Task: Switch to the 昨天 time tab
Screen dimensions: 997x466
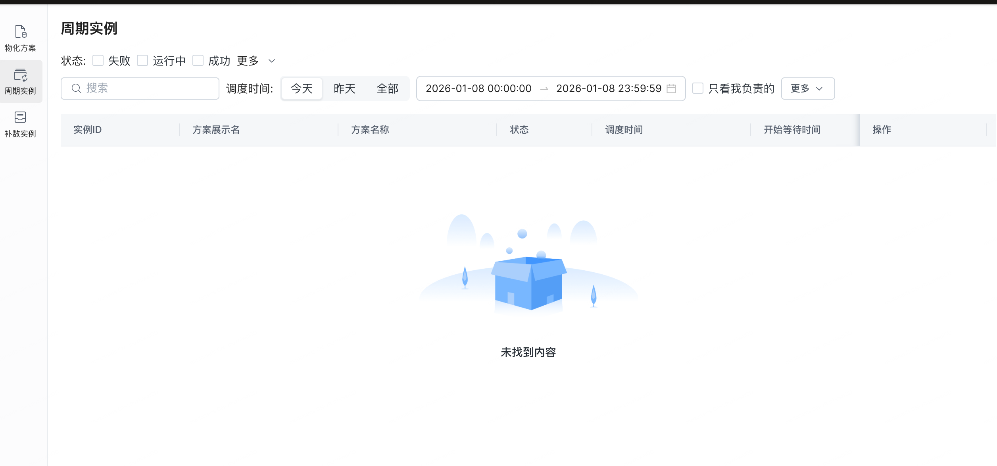Action: [x=344, y=89]
